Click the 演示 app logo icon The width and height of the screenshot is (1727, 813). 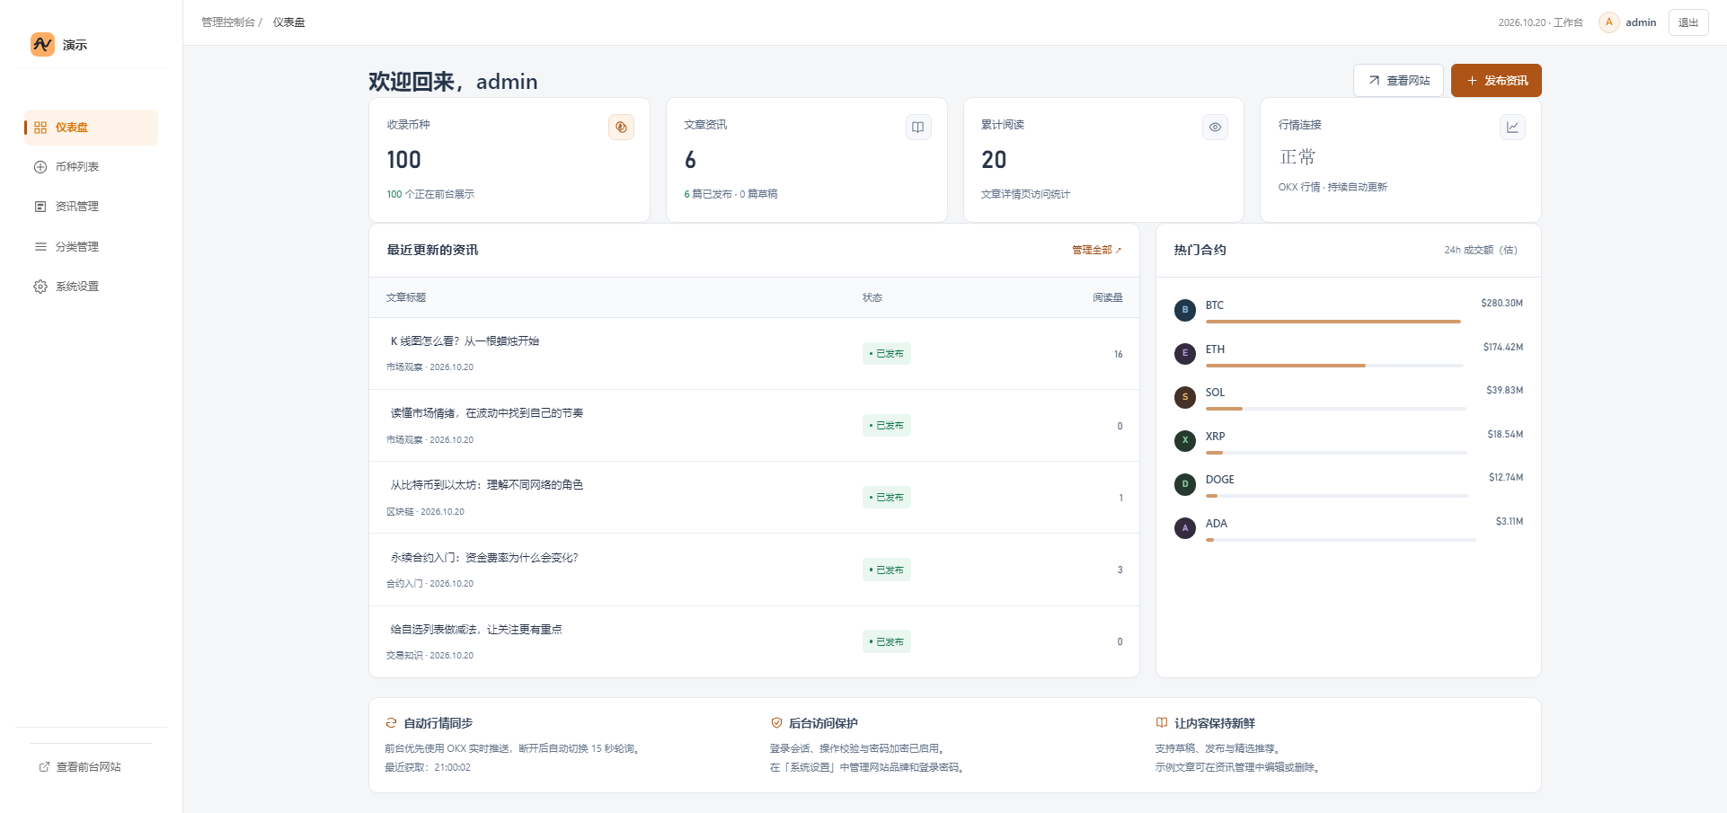pos(42,44)
